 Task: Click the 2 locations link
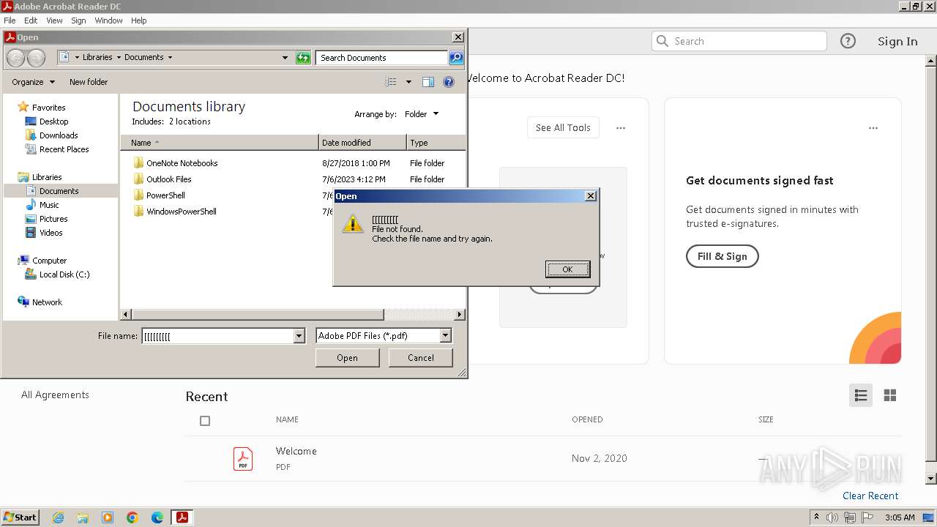click(190, 122)
